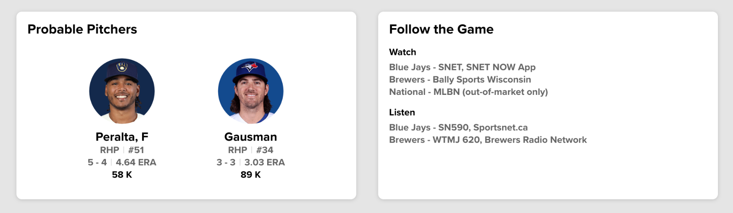Click Peralta's RHP #51 details
The width and height of the screenshot is (733, 213).
(122, 150)
